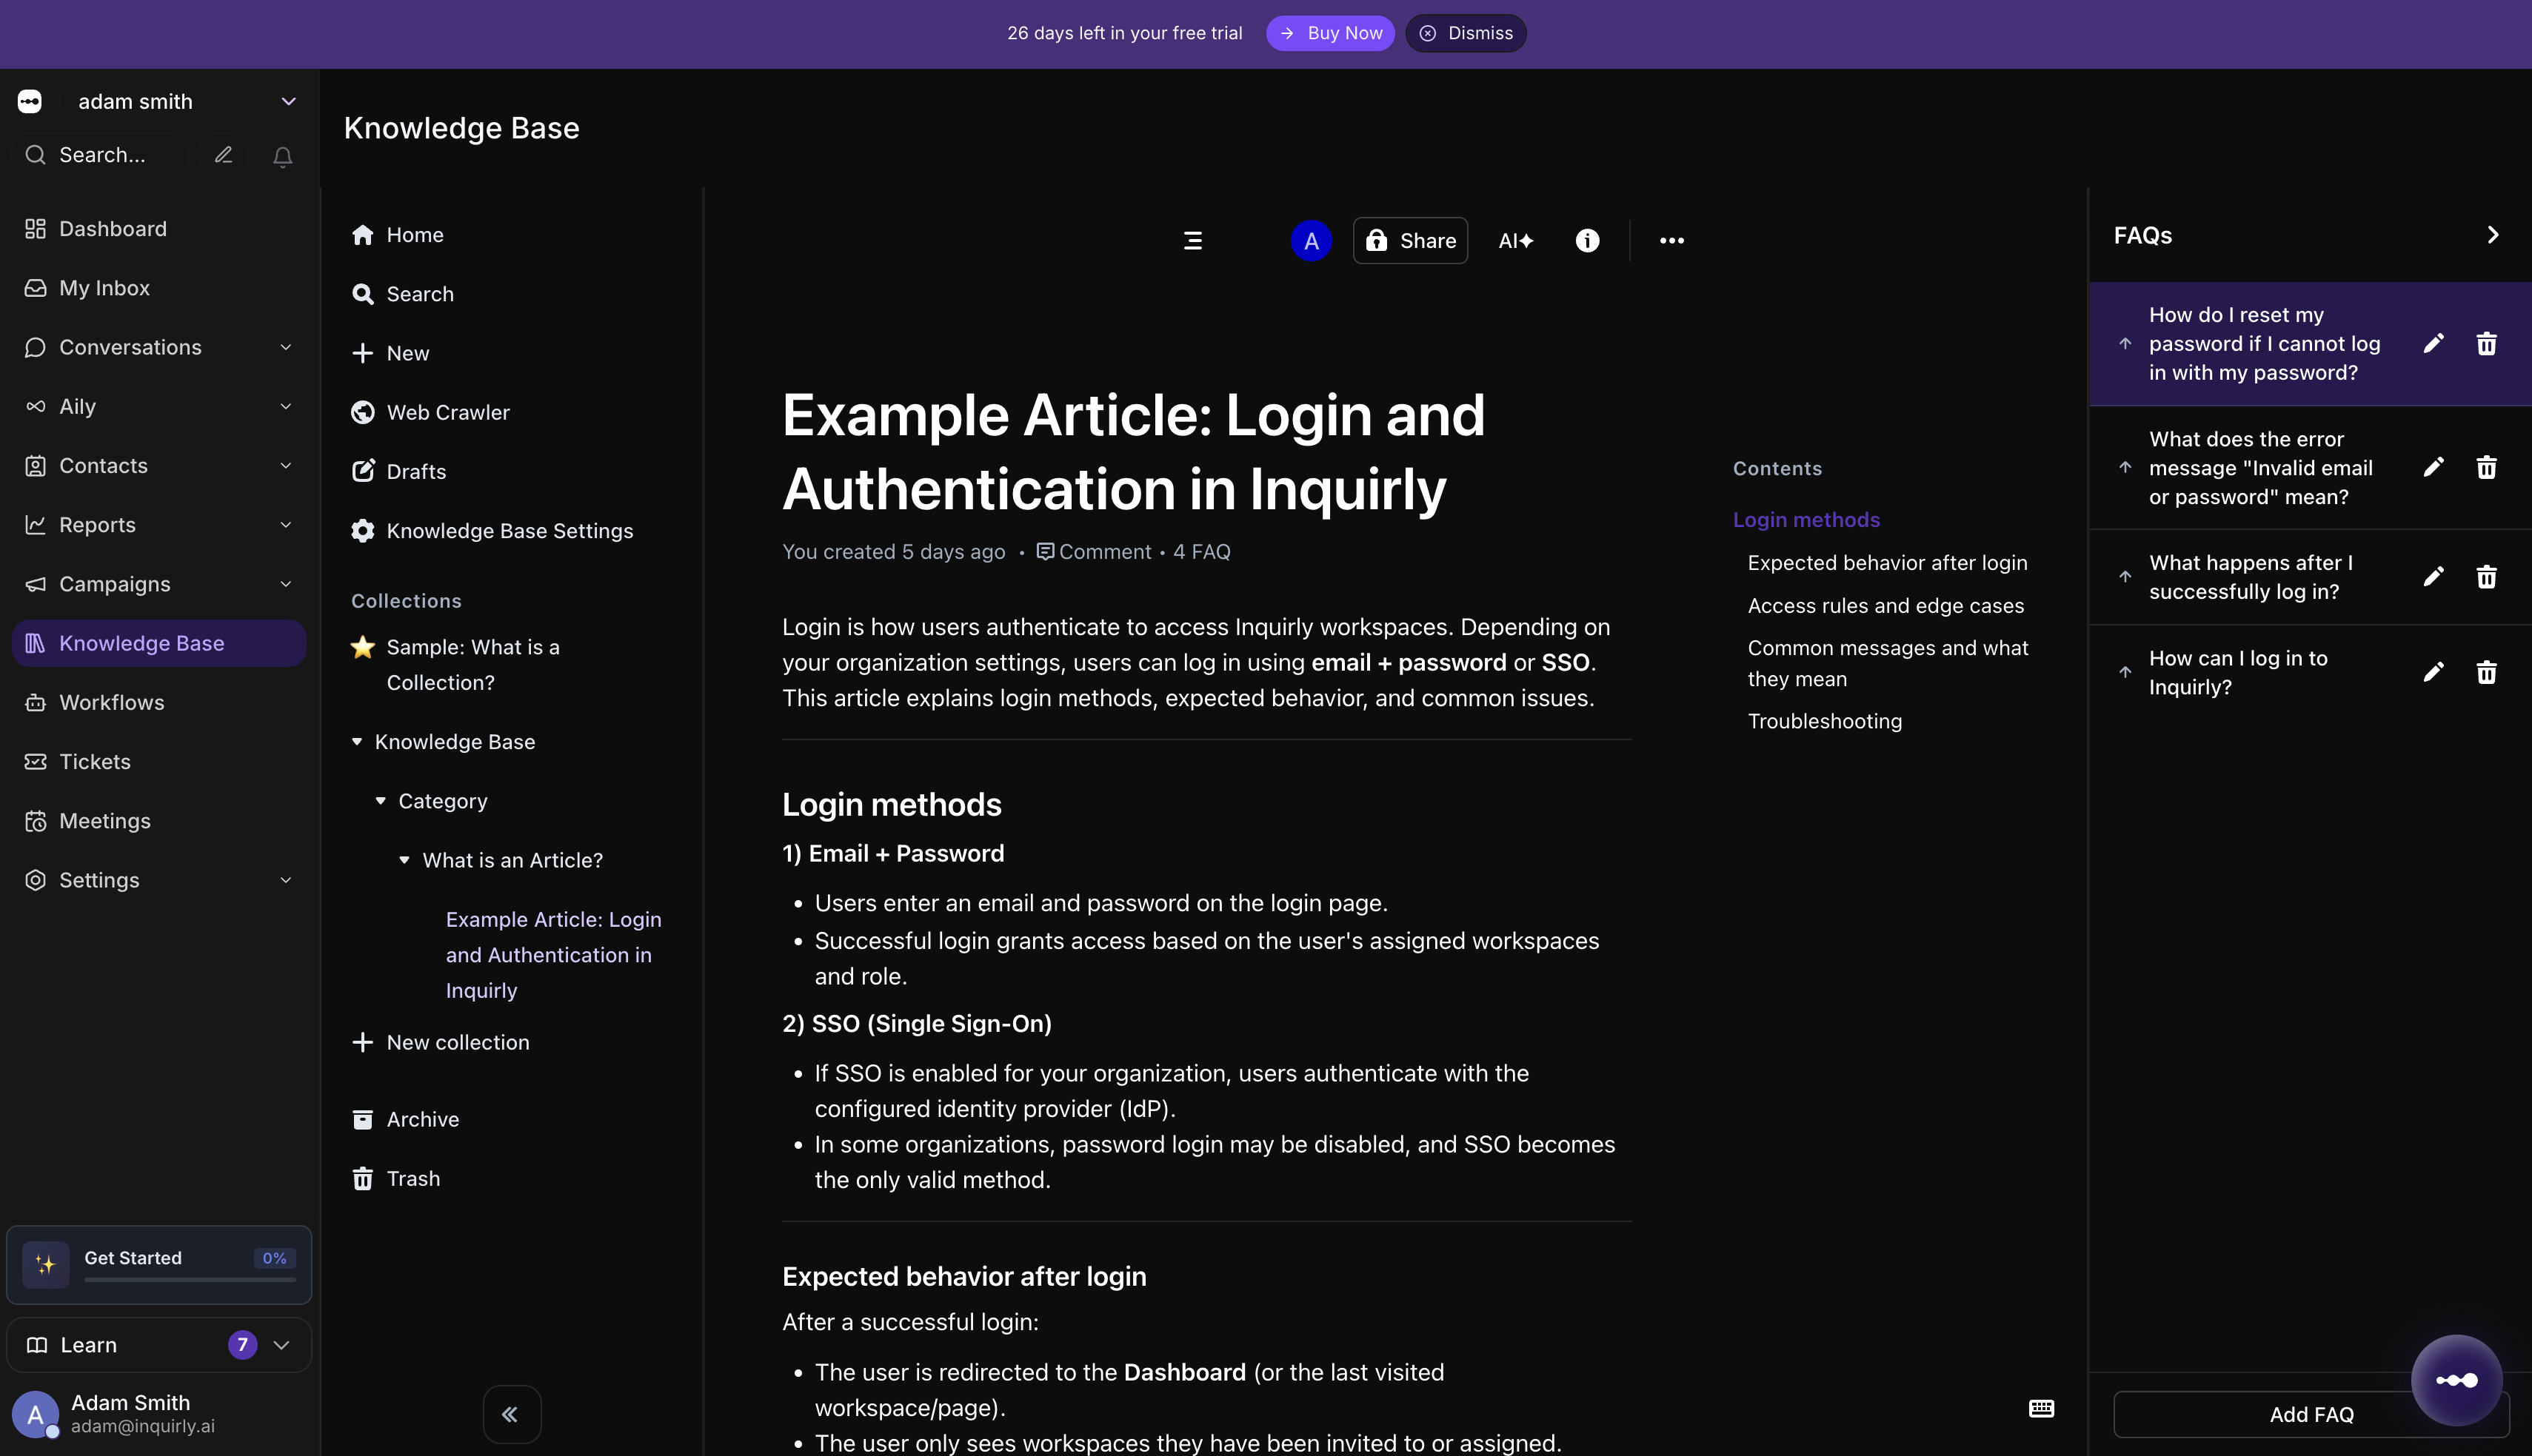The image size is (2532, 1456).
Task: Open Drafts in knowledge base
Action: coord(399,472)
